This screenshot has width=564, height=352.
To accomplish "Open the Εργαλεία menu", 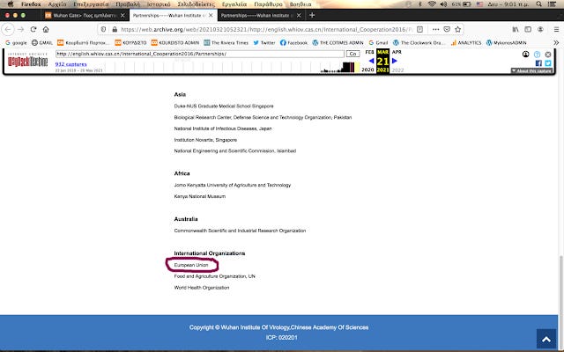I will [x=234, y=4].
